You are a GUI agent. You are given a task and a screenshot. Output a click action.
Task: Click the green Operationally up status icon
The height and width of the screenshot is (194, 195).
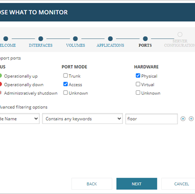[x=0, y=76]
